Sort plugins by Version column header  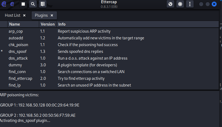click(48, 24)
